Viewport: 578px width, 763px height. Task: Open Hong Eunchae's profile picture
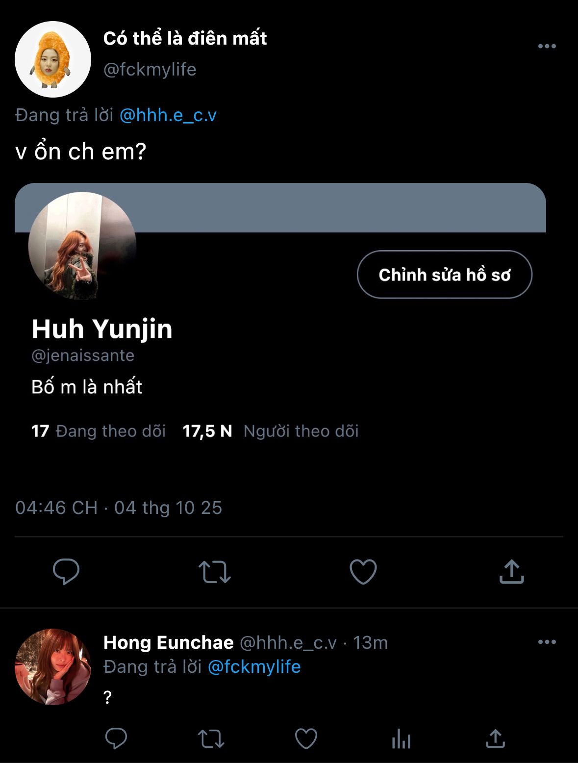53,667
